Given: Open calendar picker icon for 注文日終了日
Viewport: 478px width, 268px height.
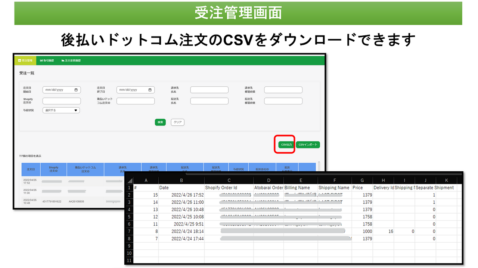Looking at the screenshot, I should 150,90.
